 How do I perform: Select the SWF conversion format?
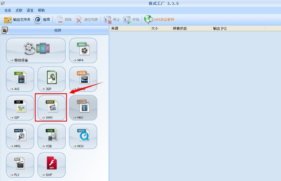point(52,165)
